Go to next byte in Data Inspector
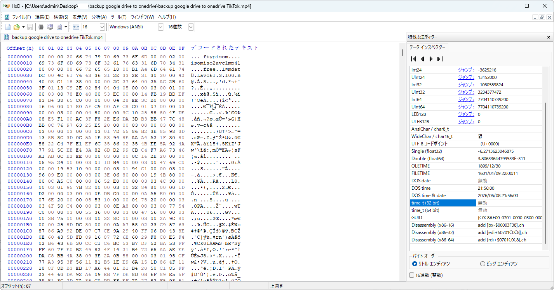 [x=431, y=59]
